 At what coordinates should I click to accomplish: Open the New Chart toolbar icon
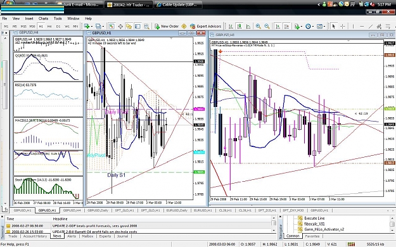(87, 26)
